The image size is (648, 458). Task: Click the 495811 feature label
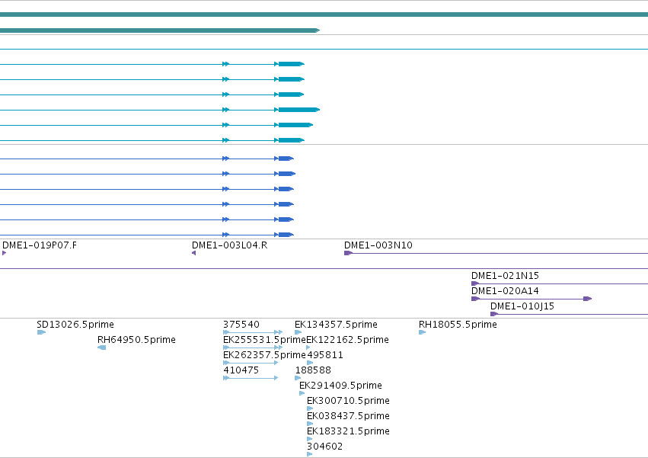pos(325,355)
